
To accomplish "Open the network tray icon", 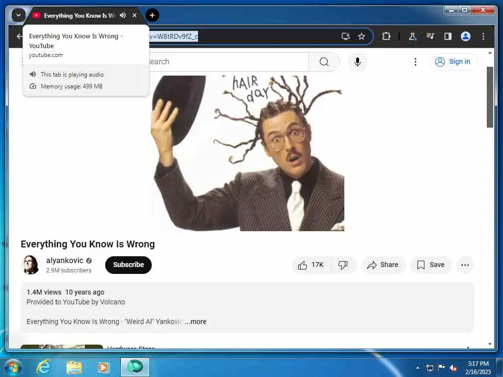I will point(429,368).
